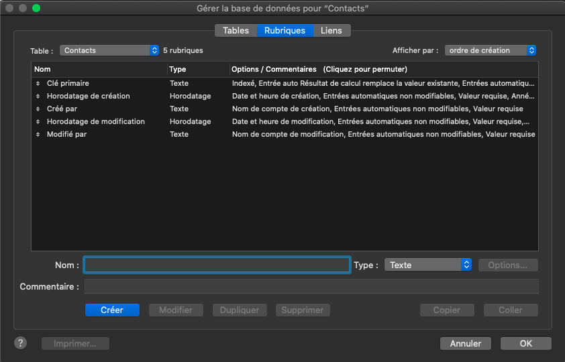The image size is (565, 362).
Task: Dismiss the dialog with Annuler
Action: pos(466,343)
